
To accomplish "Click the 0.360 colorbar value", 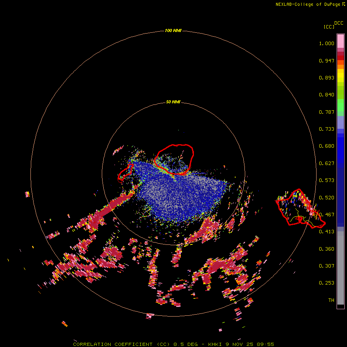I will [x=327, y=249].
